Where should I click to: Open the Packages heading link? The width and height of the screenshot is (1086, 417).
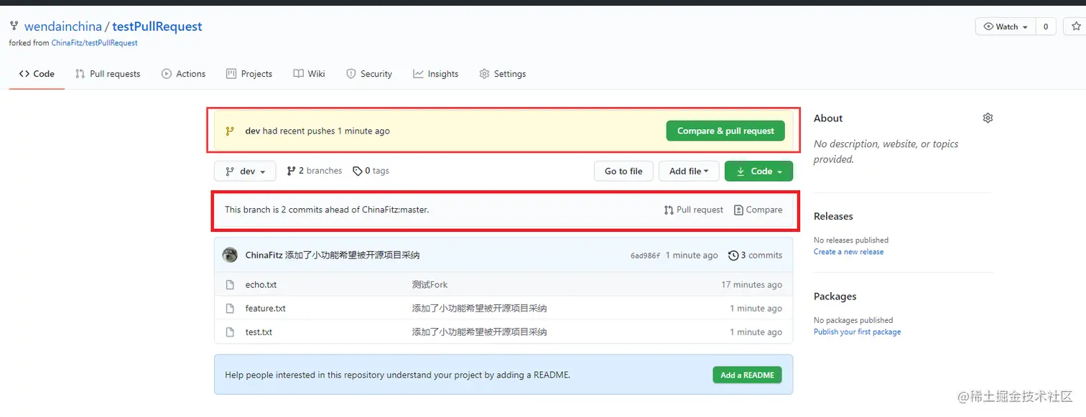tap(835, 296)
